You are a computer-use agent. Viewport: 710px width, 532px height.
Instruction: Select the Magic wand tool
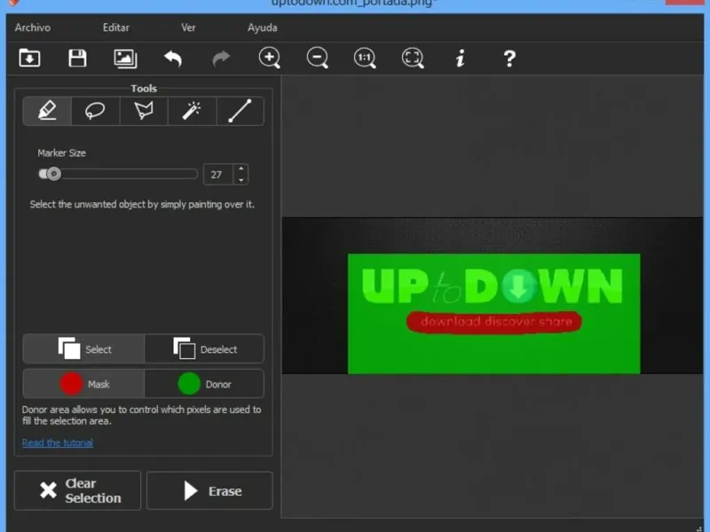pyautogui.click(x=192, y=111)
